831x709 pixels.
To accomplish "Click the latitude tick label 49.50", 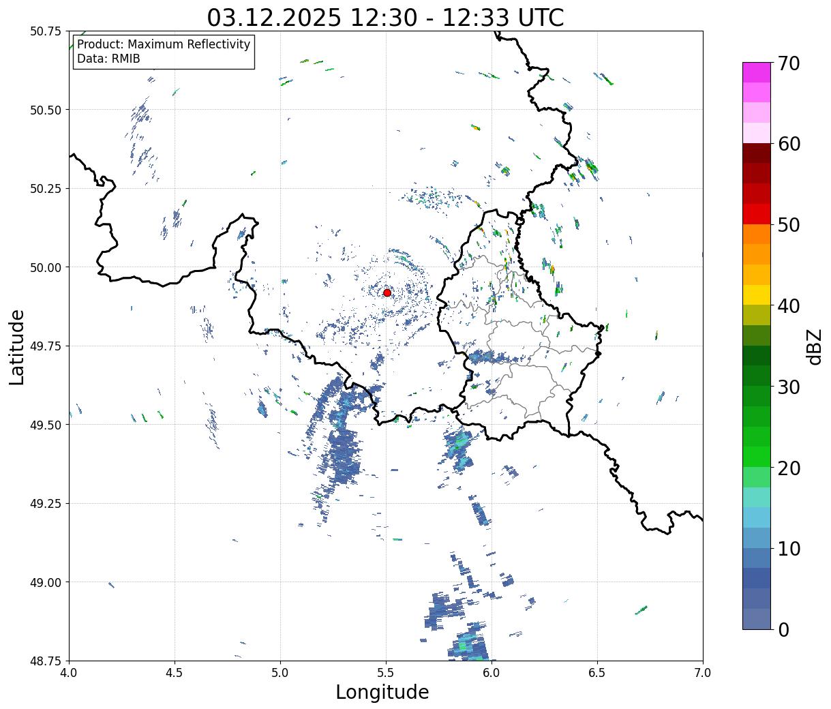I will pos(46,425).
